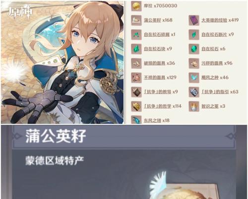Click the 「抗争」的指引 link

point(215,92)
